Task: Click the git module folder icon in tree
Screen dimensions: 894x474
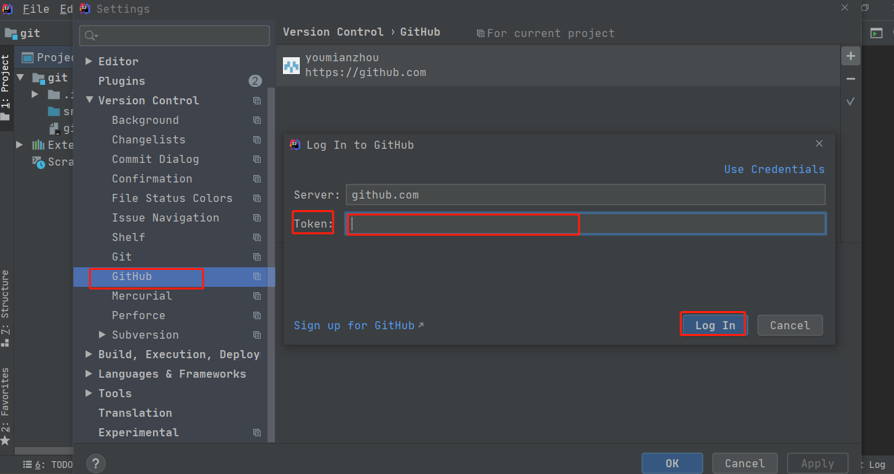Action: [x=38, y=78]
